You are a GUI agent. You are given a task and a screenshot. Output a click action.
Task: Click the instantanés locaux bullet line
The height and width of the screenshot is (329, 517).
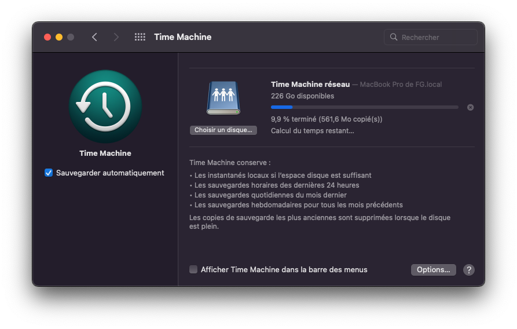coord(281,176)
